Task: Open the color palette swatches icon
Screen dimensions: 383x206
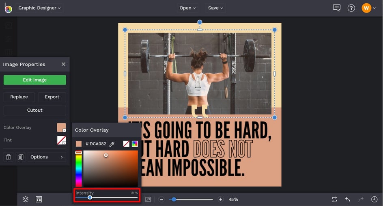Action: 135,144
